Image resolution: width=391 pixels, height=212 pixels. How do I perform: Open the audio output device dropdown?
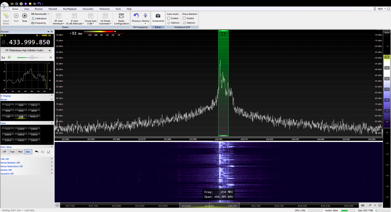tap(27, 50)
